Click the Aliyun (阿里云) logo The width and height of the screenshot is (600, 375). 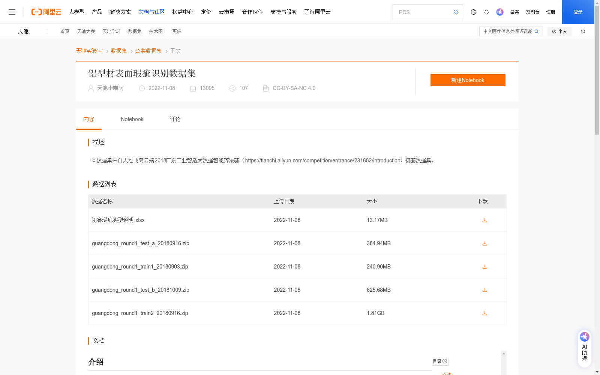point(46,12)
